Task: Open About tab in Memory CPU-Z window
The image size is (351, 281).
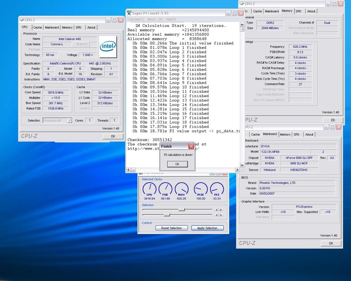Action: pyautogui.click(x=311, y=11)
